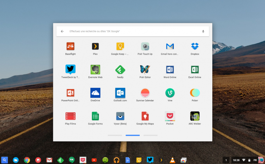Open the Chrome windows stack icon on shelf
Image resolution: width=265 pixels, height=164 pixels.
183,160
